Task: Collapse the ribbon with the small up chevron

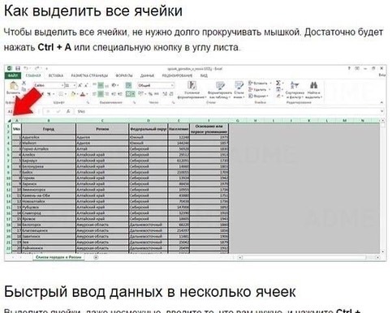Action: 381,102
